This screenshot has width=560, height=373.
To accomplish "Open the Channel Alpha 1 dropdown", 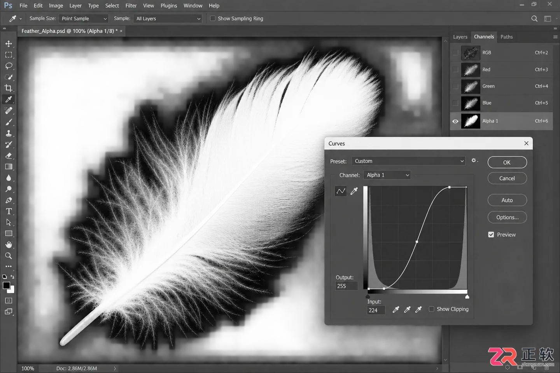I will 387,175.
